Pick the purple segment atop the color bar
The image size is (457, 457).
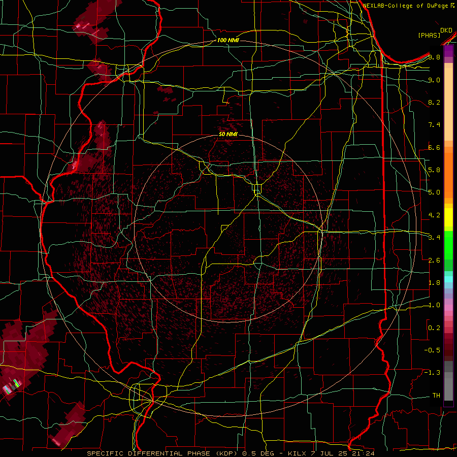[x=448, y=51]
